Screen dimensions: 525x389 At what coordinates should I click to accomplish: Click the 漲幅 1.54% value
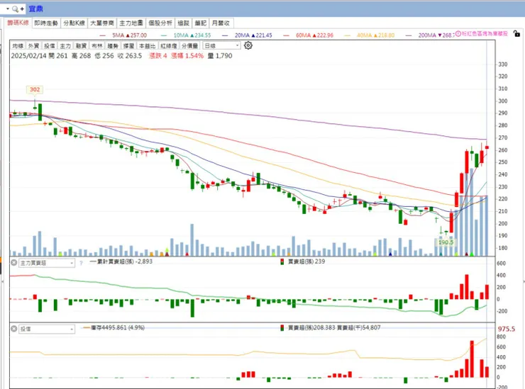[x=187, y=56]
